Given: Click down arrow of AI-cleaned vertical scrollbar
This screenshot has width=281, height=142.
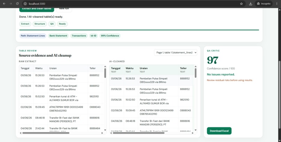Looking at the screenshot, I should 196,130.
